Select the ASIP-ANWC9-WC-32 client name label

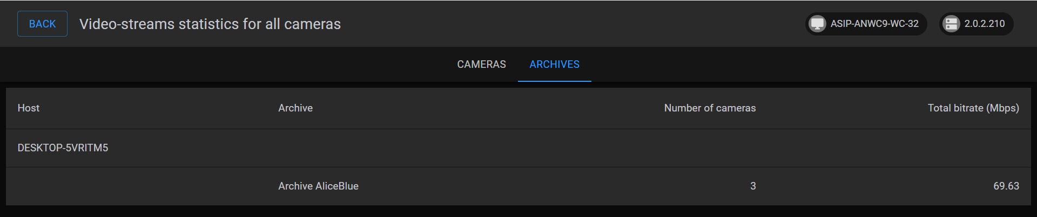[874, 24]
